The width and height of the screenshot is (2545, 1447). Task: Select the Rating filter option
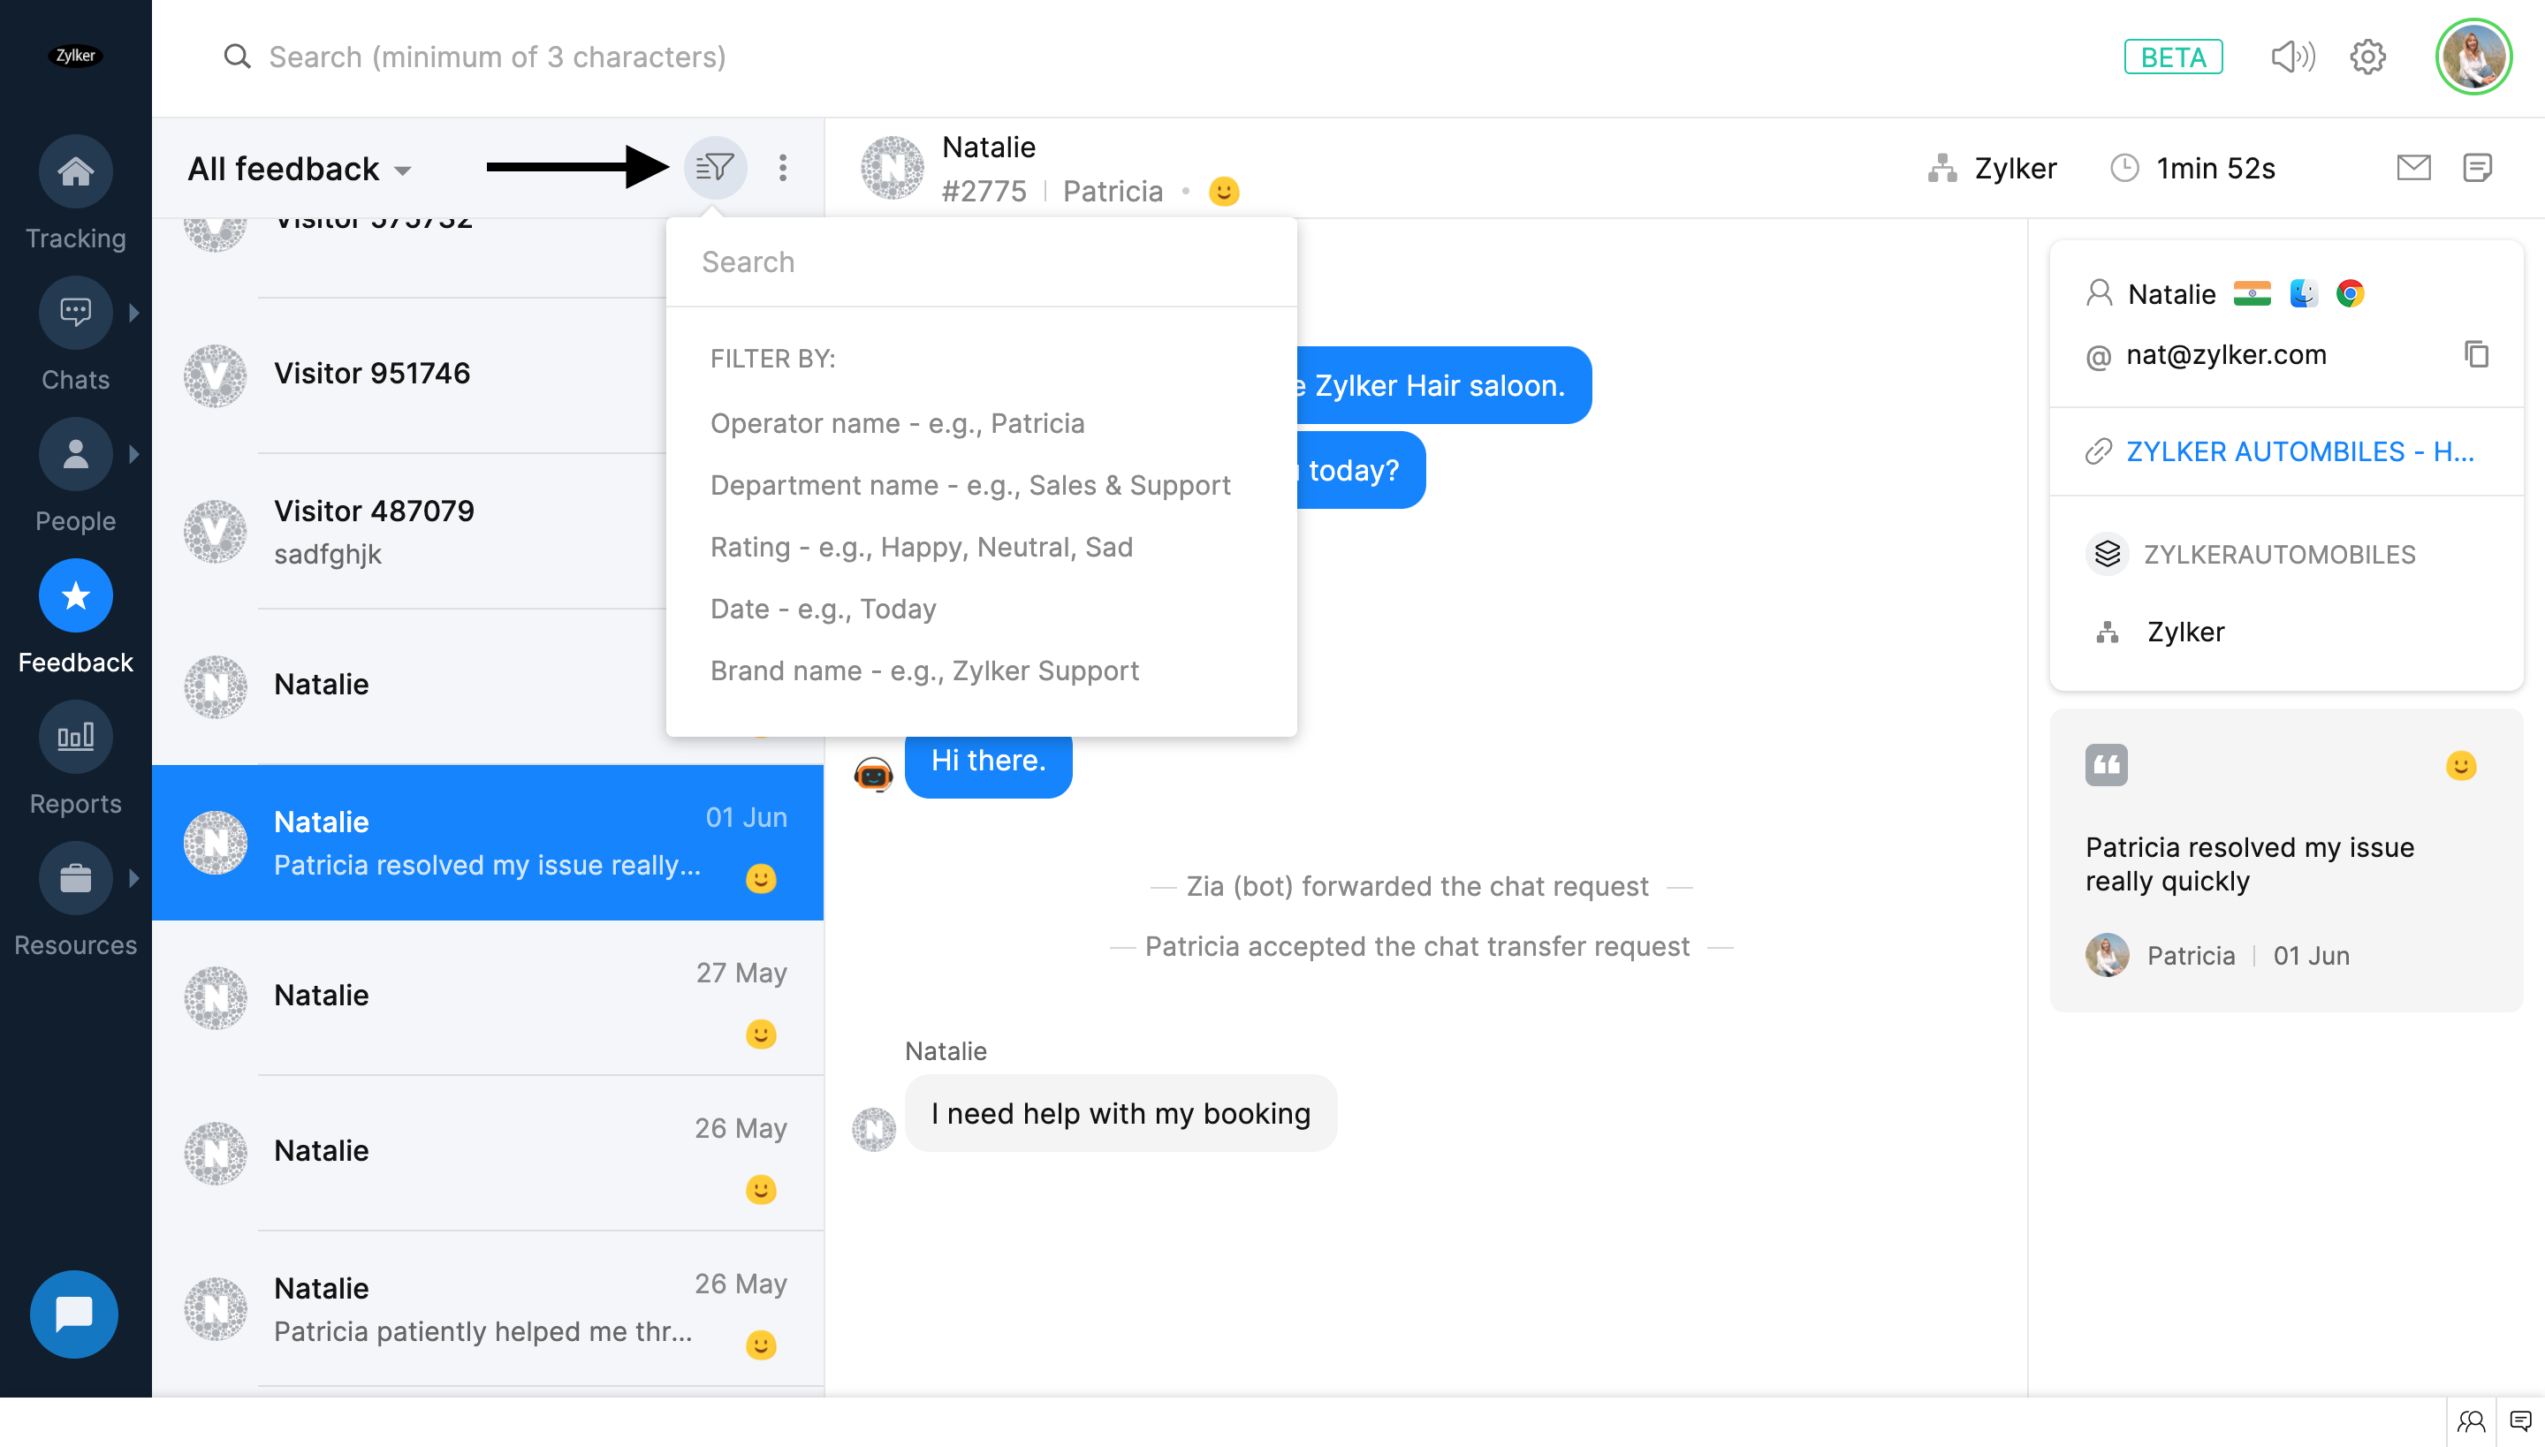[x=921, y=547]
